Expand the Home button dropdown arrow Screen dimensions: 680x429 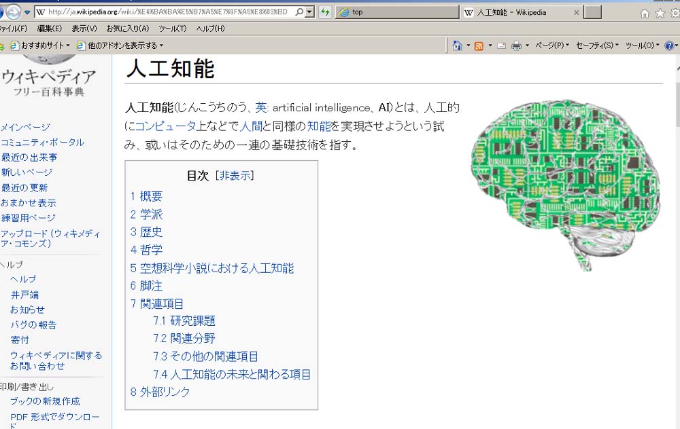[469, 45]
